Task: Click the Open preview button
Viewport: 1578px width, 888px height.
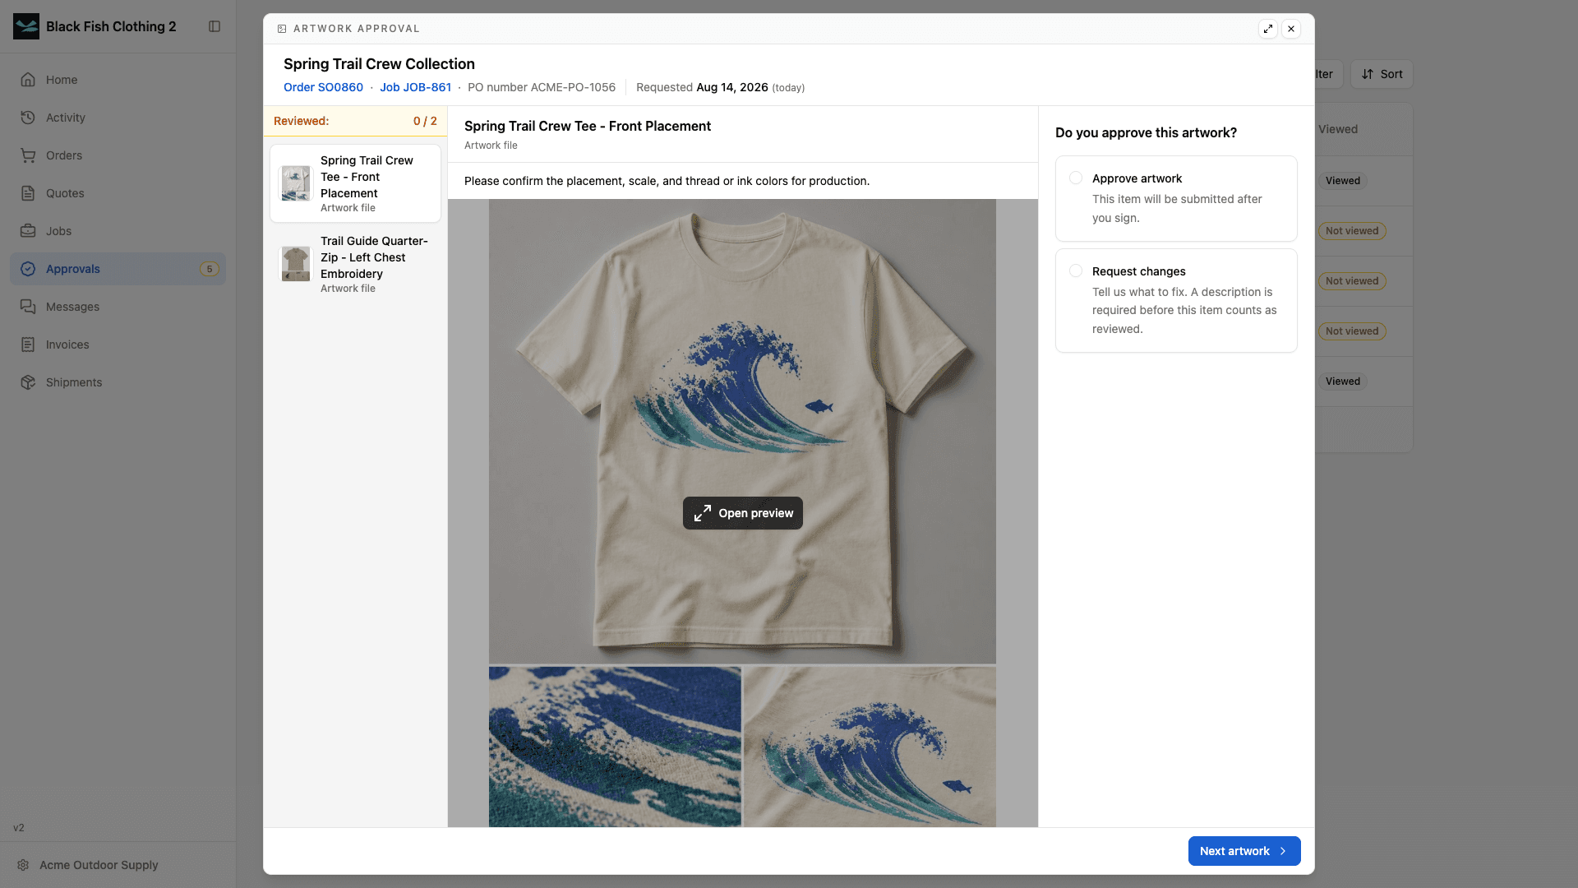Action: (x=743, y=513)
